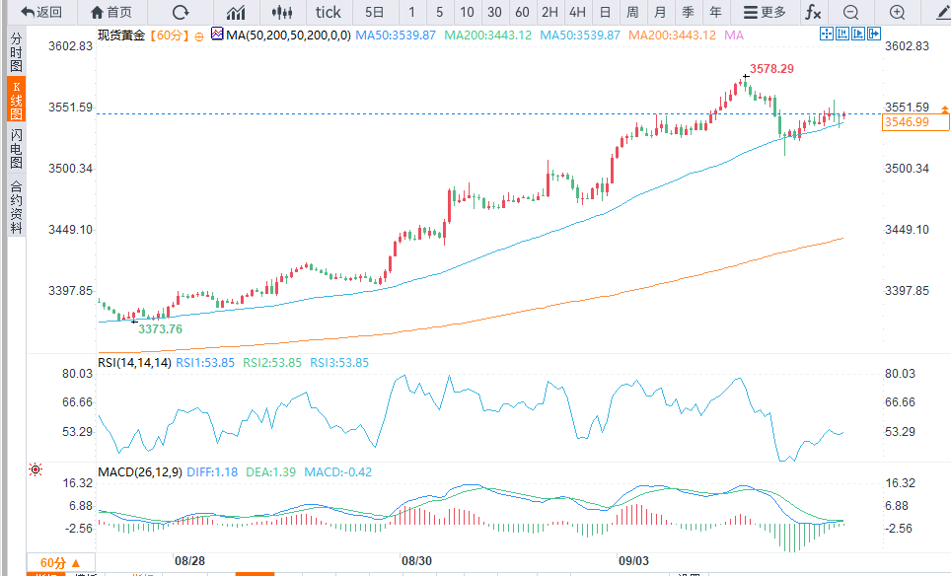Image resolution: width=951 pixels, height=576 pixels.
Task: Click the orange circle beside 60分 label
Action: click(x=199, y=36)
